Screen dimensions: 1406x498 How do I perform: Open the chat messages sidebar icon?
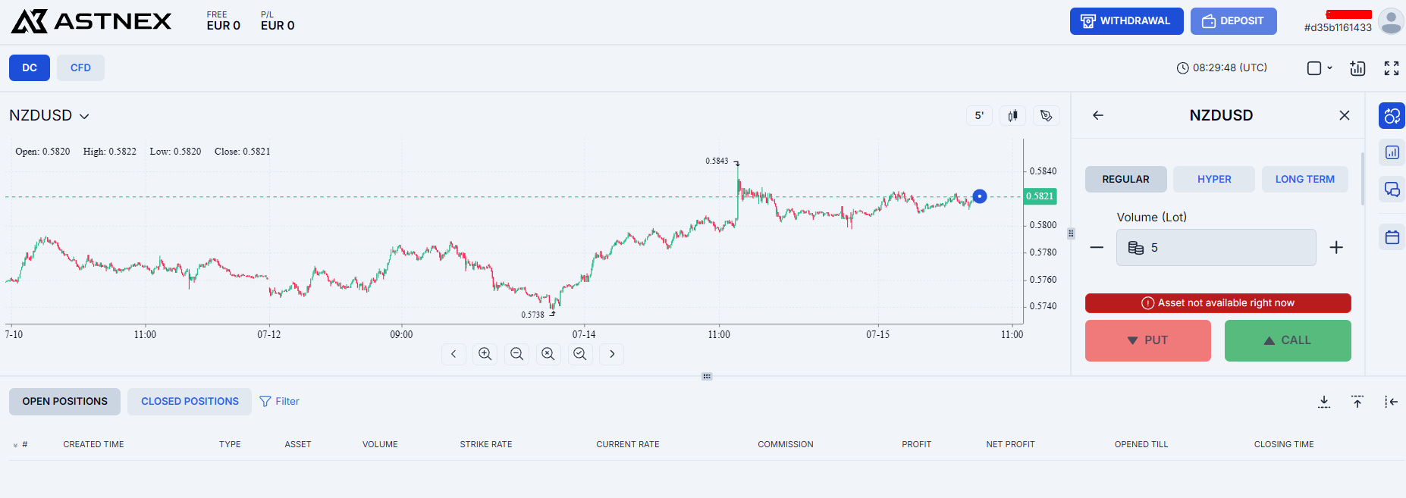[1392, 189]
